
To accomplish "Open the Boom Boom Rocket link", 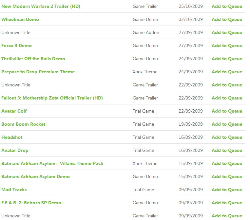I will [x=23, y=124].
